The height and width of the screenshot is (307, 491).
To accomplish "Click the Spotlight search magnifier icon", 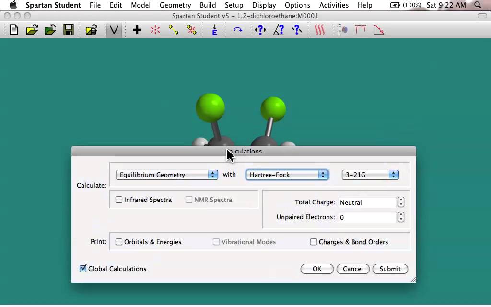I will tap(478, 5).
